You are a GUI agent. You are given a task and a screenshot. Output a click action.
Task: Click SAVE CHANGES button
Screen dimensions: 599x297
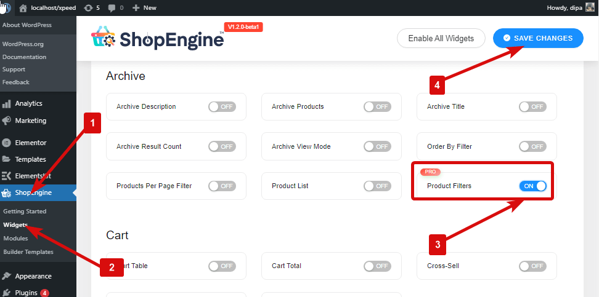[x=538, y=38]
